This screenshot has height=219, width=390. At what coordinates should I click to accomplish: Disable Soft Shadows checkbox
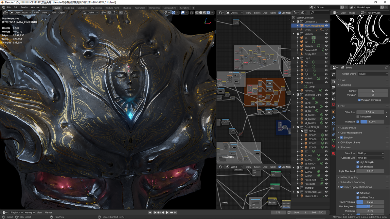pyautogui.click(x=358, y=167)
